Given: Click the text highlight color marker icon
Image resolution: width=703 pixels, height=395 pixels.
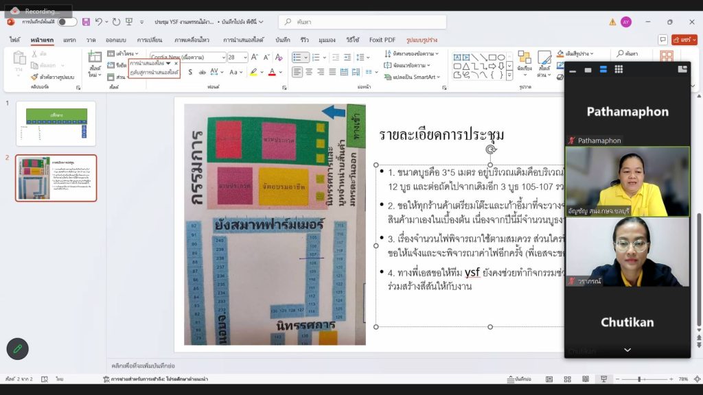Looking at the screenshot, I should (253, 72).
